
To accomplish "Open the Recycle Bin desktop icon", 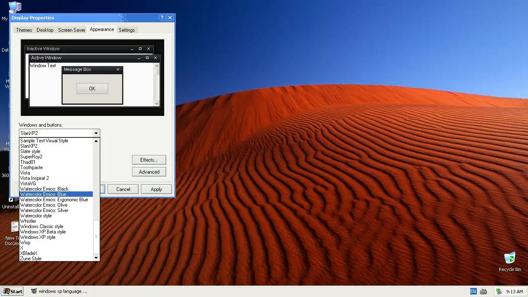I will 510,262.
